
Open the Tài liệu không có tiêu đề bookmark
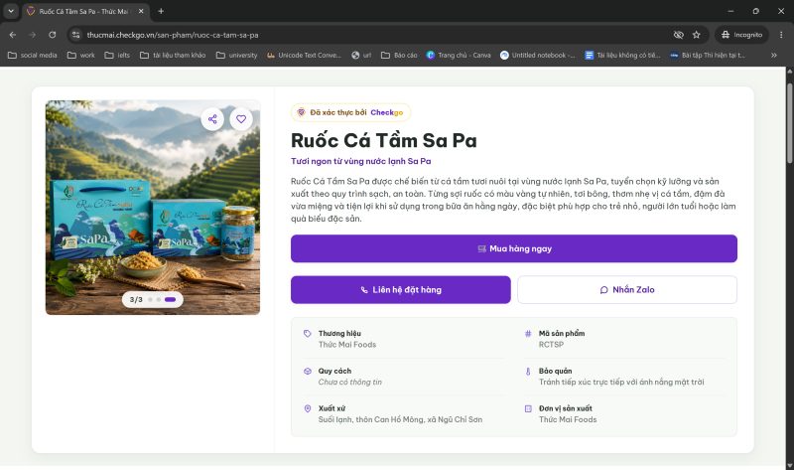pyautogui.click(x=623, y=56)
